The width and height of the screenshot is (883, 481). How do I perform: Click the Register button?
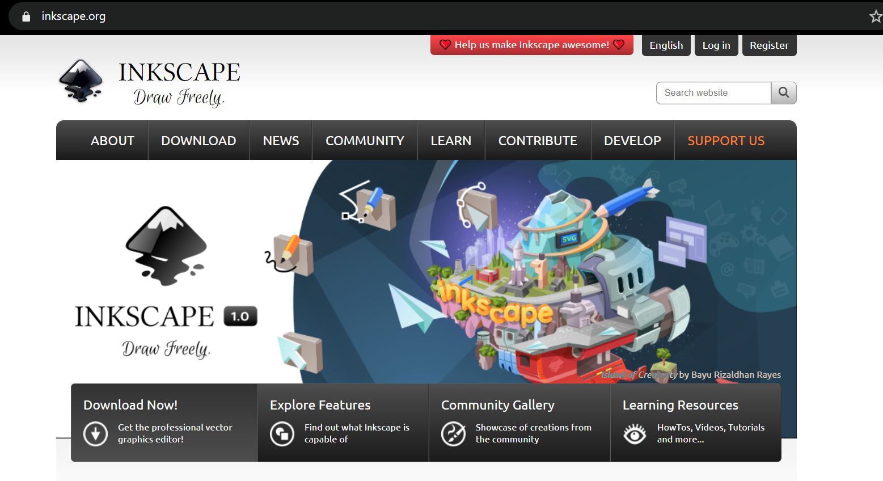click(769, 45)
